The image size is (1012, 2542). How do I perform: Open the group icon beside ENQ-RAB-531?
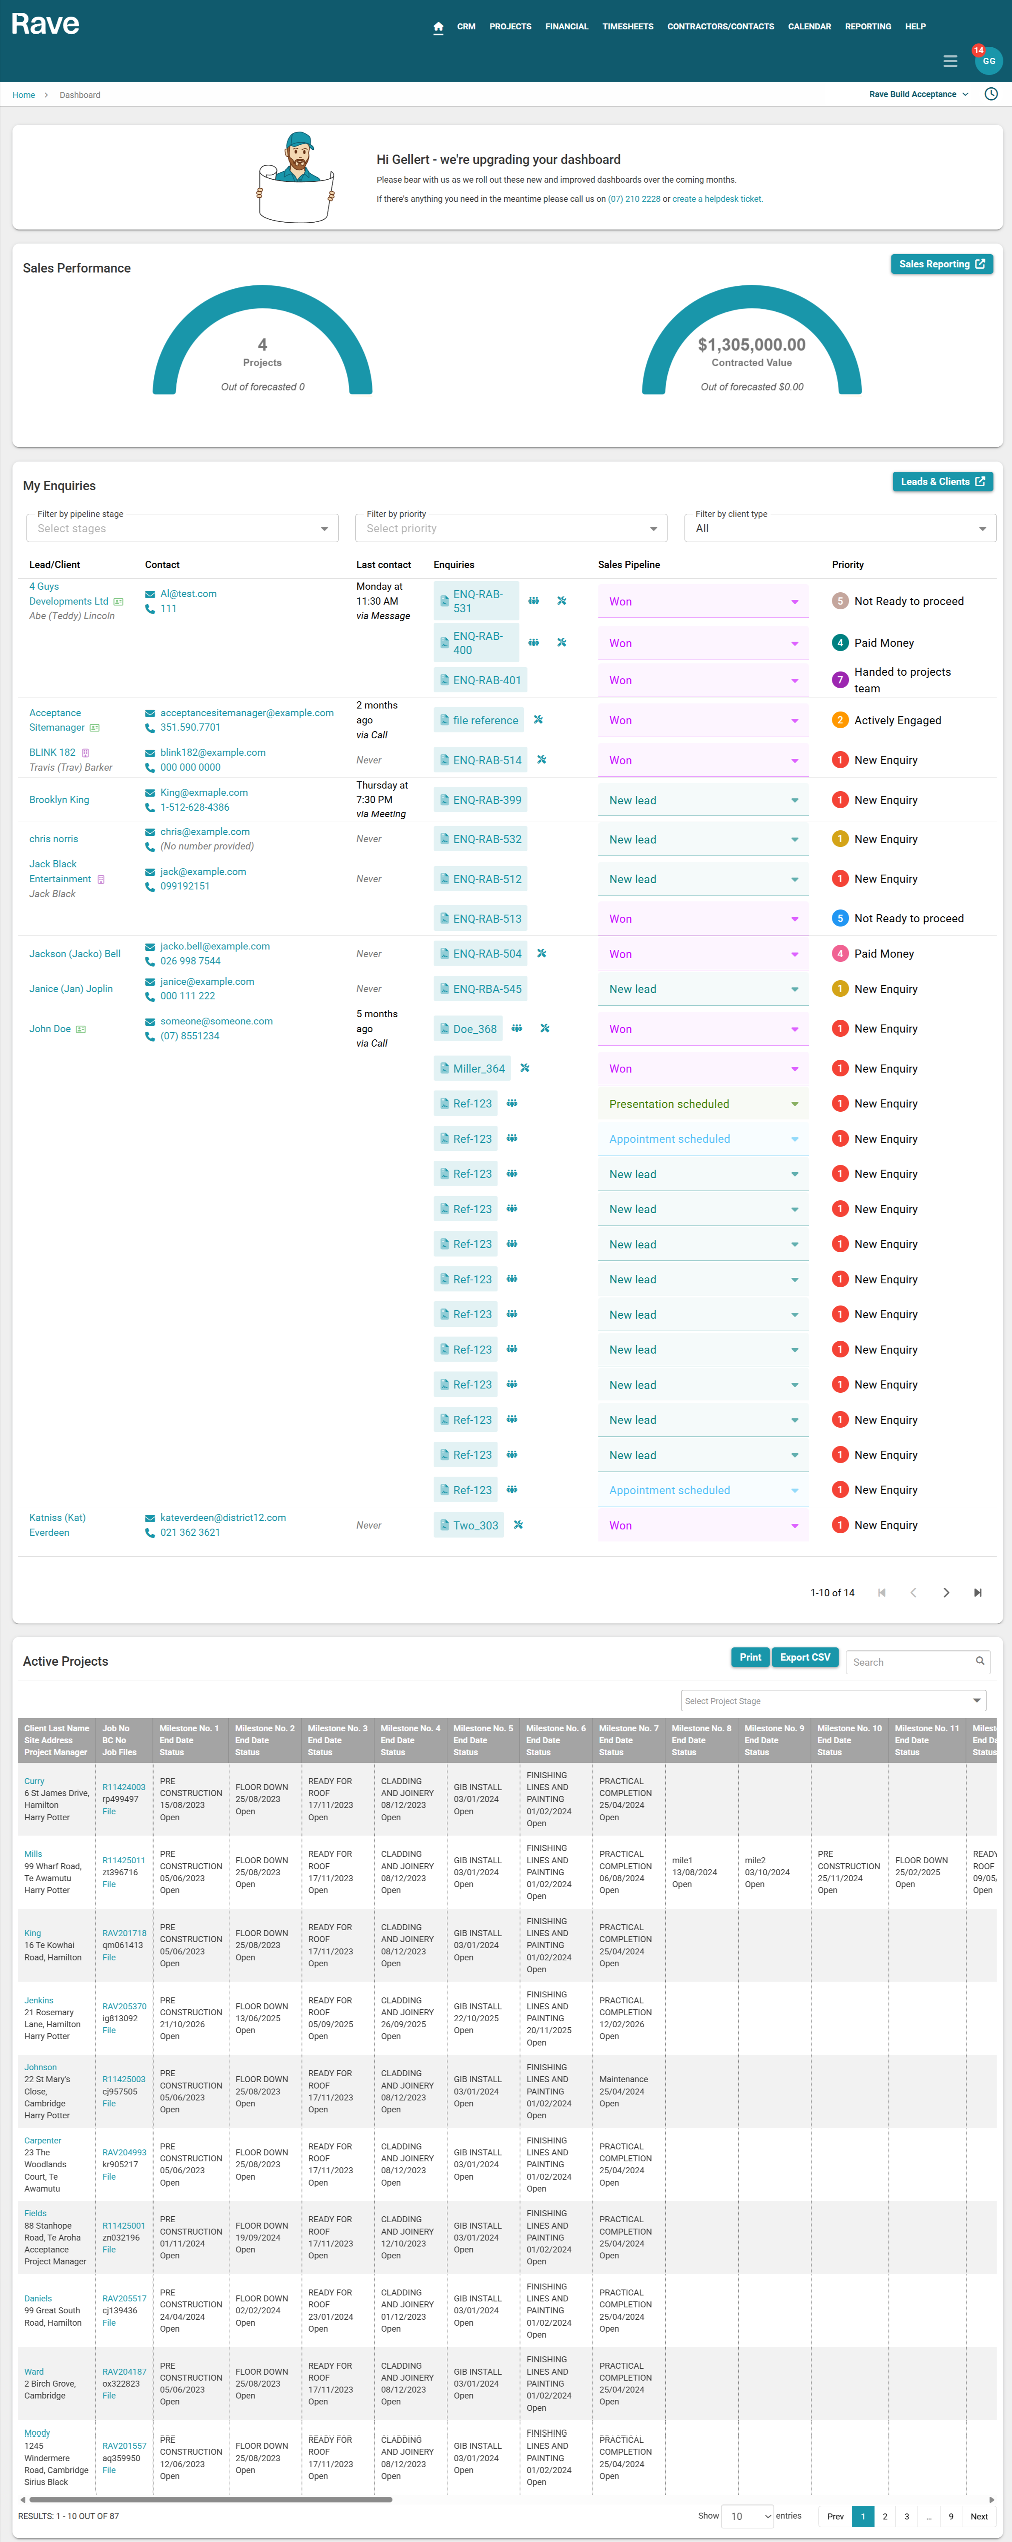point(533,601)
